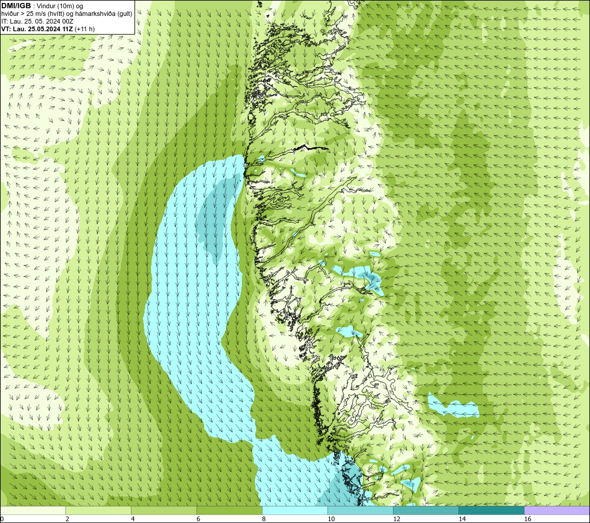
Task: Click the 10–12 m/s turquoise legend swatch
Action: [x=360, y=510]
